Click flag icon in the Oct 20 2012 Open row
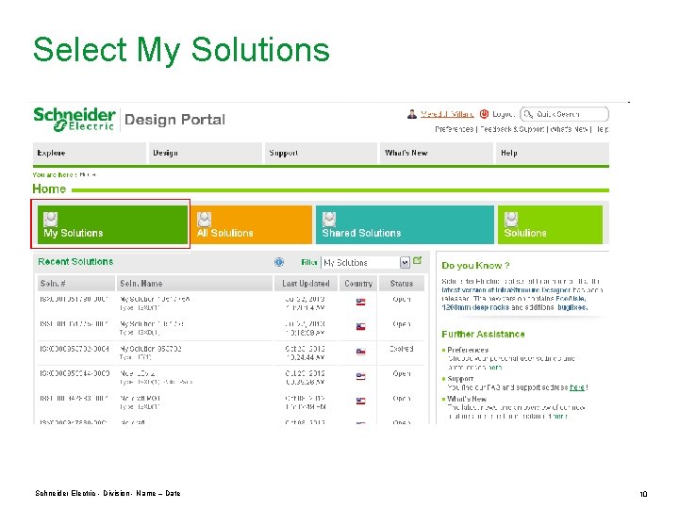Screen dimensions: 679x509 360,376
